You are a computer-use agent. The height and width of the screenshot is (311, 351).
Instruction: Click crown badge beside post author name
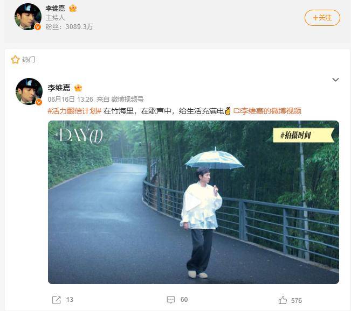(78, 88)
